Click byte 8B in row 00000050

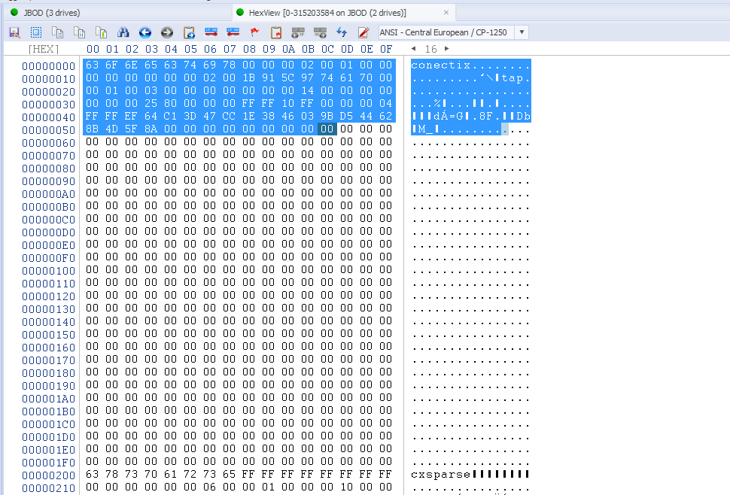92,129
